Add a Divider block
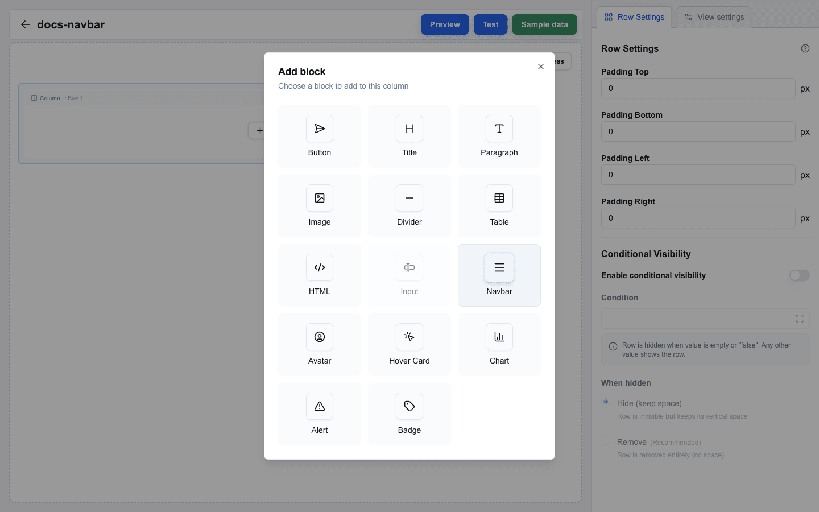 pos(409,206)
